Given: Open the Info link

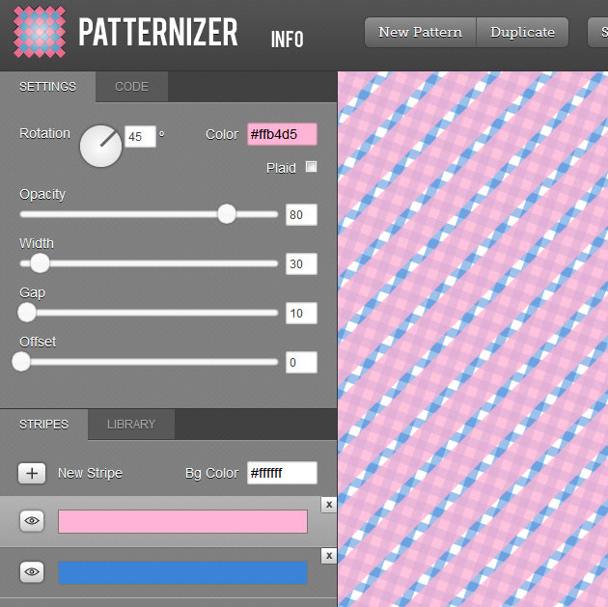Looking at the screenshot, I should [x=287, y=40].
